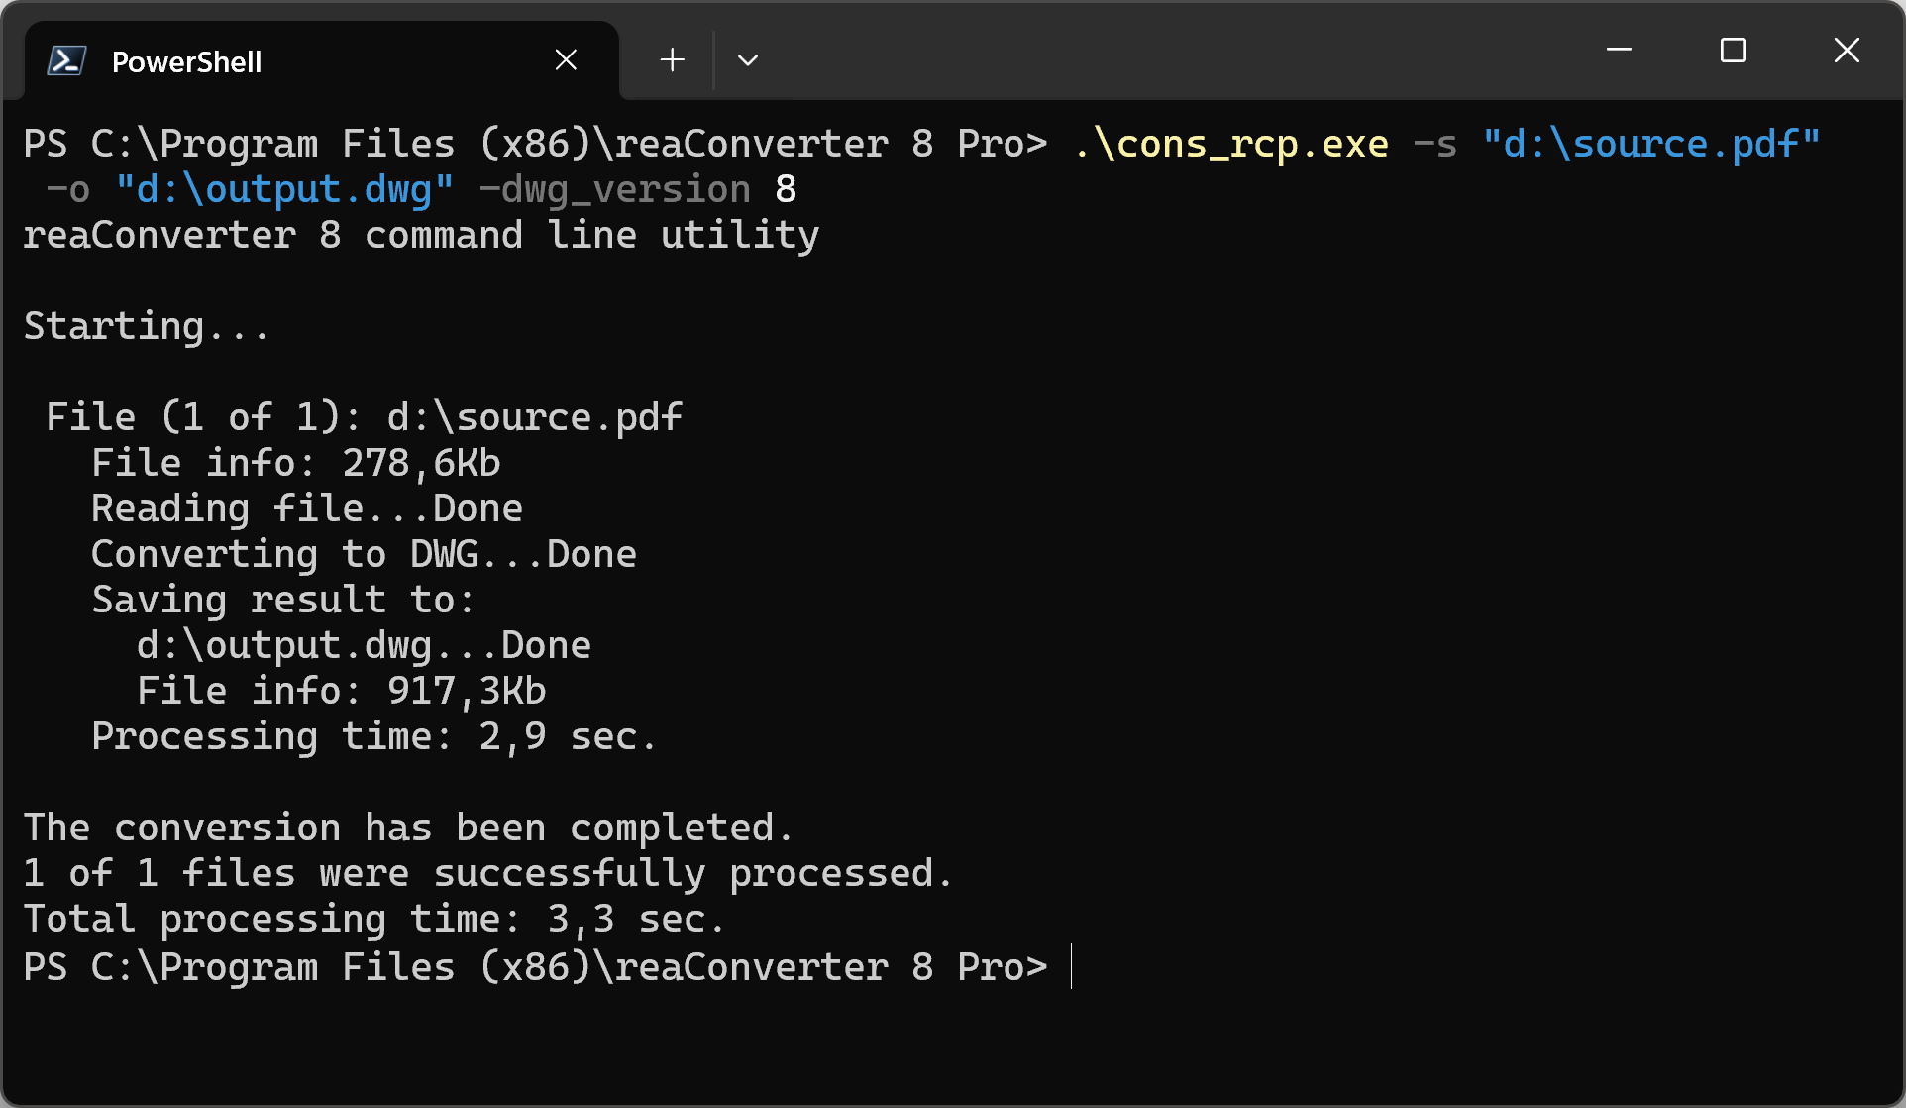This screenshot has width=1906, height=1108.
Task: Click the .\cons_rcp.exe command text
Action: (x=1230, y=144)
